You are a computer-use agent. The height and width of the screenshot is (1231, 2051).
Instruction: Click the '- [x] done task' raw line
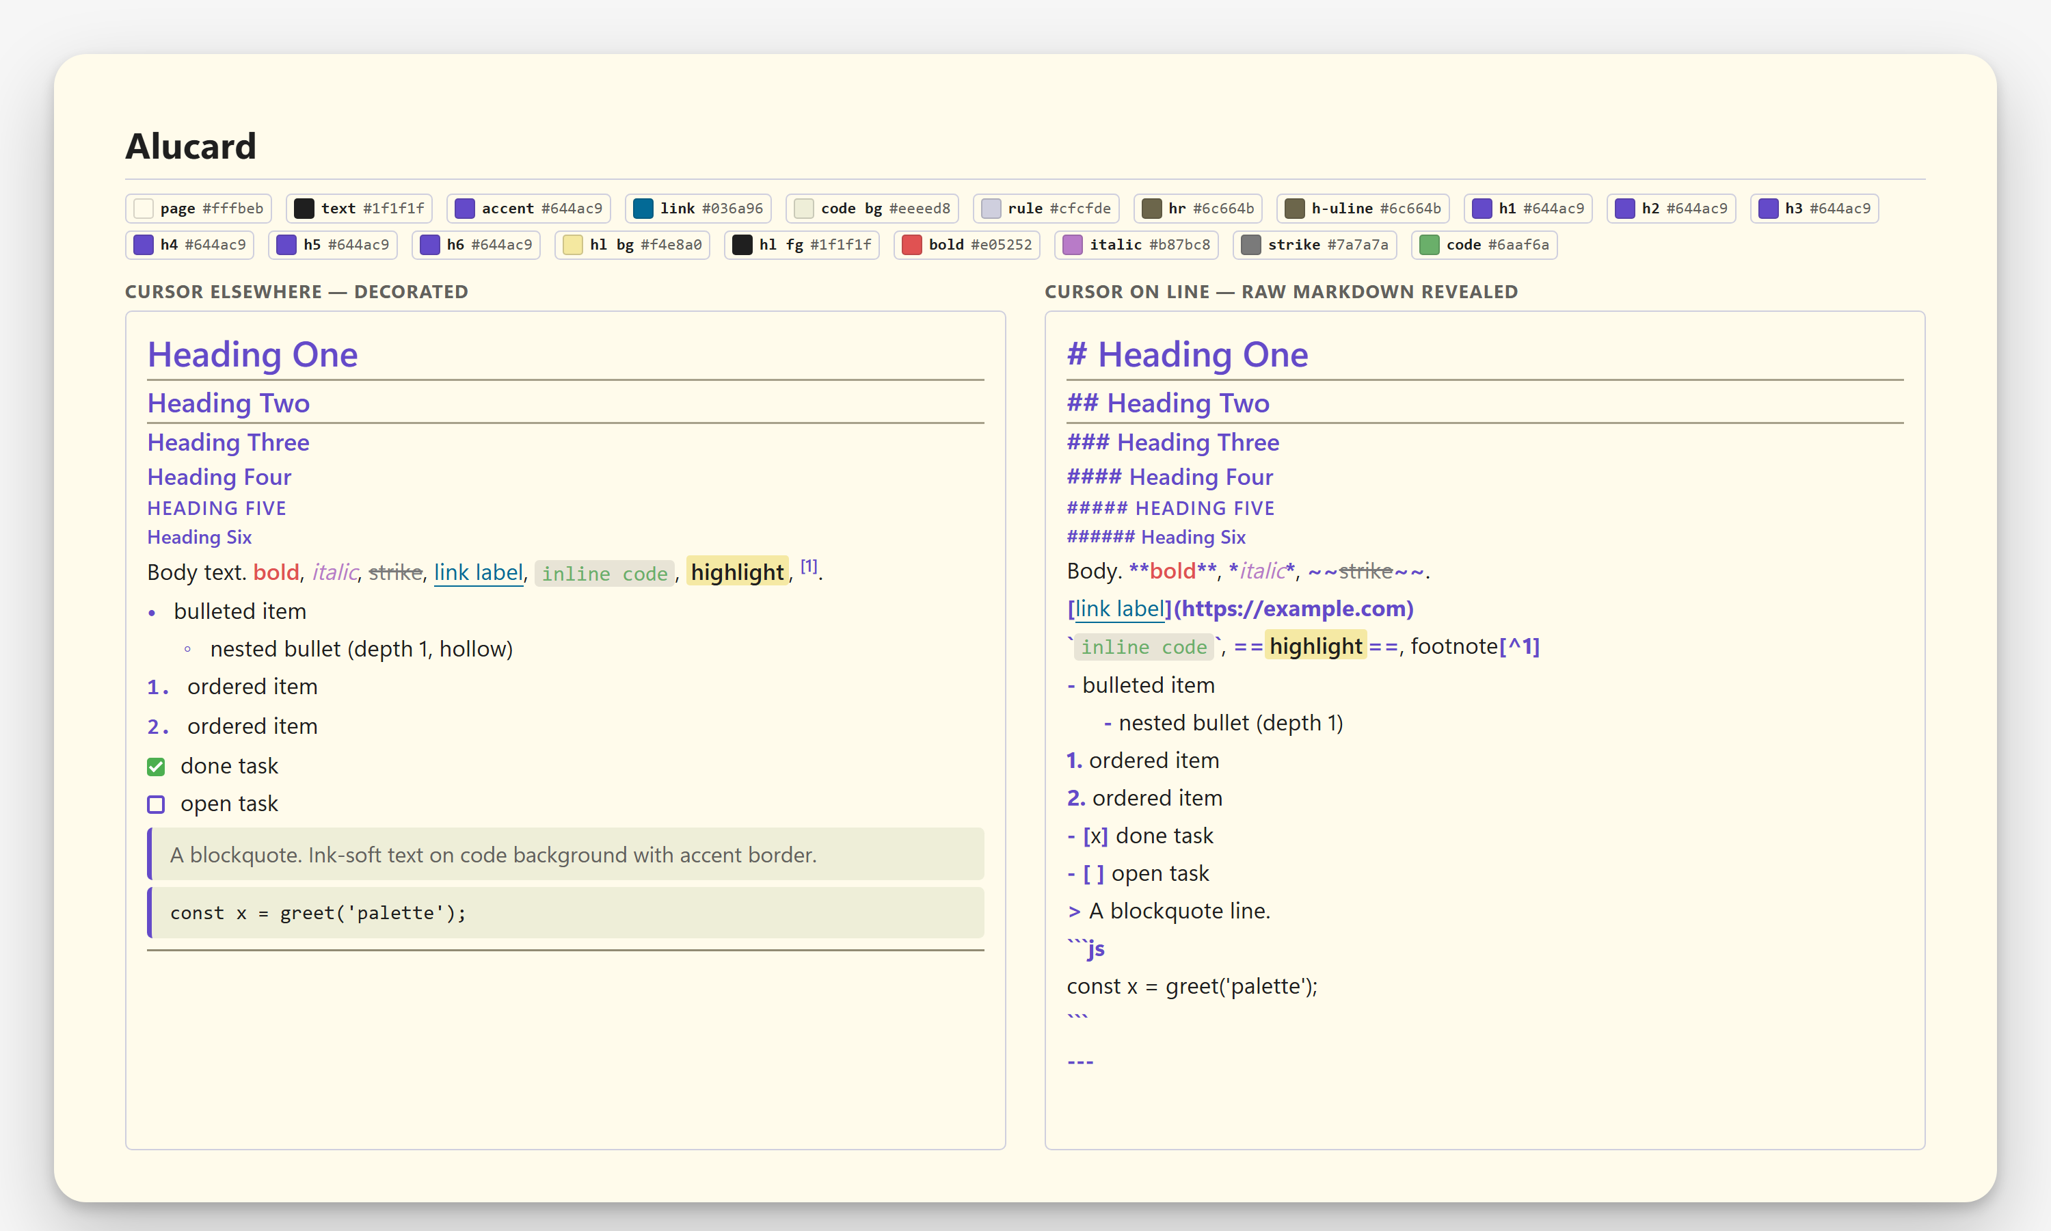coord(1140,836)
